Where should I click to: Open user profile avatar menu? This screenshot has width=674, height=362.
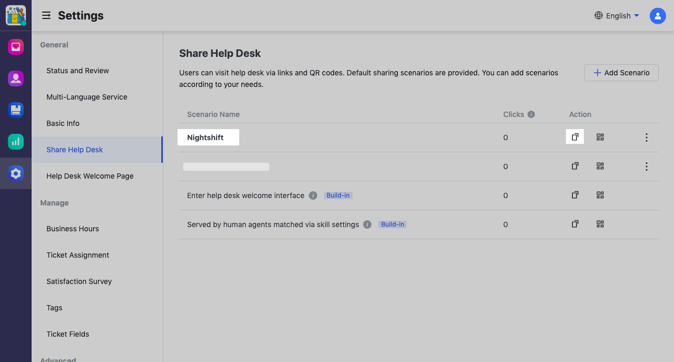coord(658,16)
